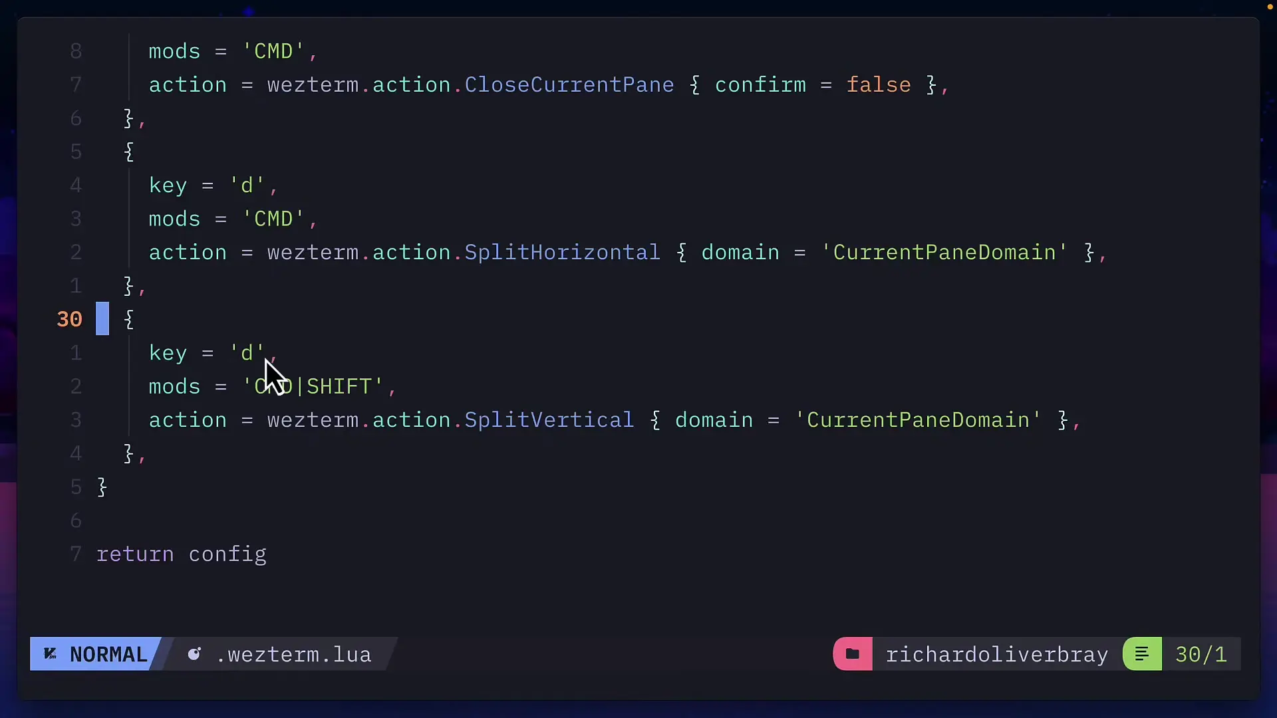
Task: Click the 'CurrentPaneDomain' string on SplitVertical line
Action: click(x=917, y=420)
